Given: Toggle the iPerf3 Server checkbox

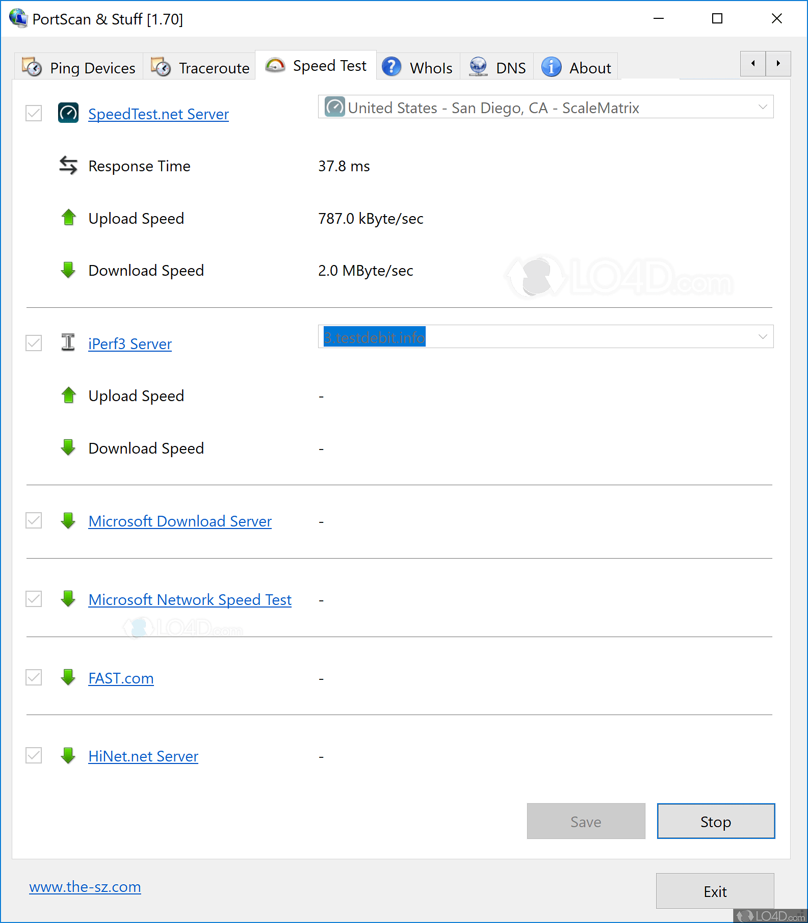Looking at the screenshot, I should tap(34, 343).
